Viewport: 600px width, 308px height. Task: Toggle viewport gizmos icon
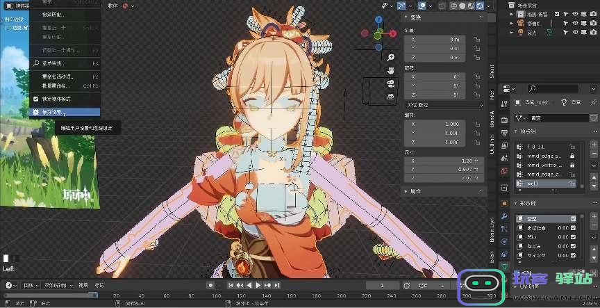point(401,6)
